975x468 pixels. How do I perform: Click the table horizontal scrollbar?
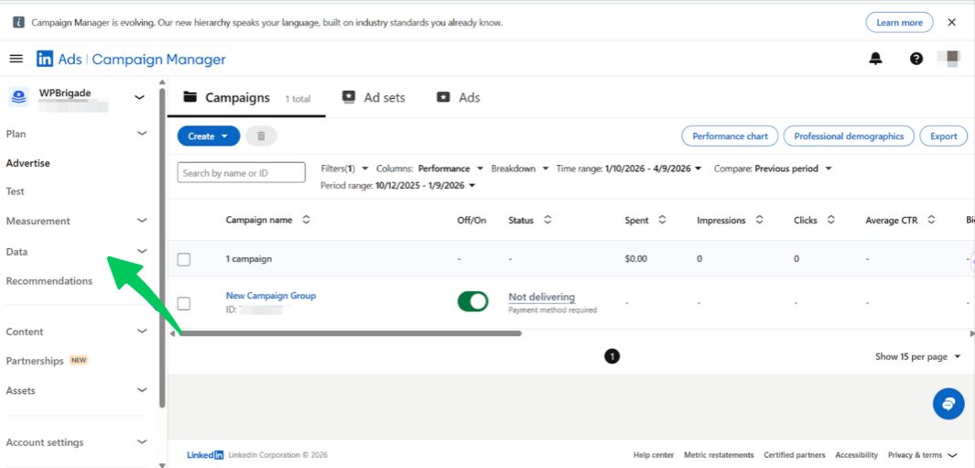pyautogui.click(x=350, y=333)
